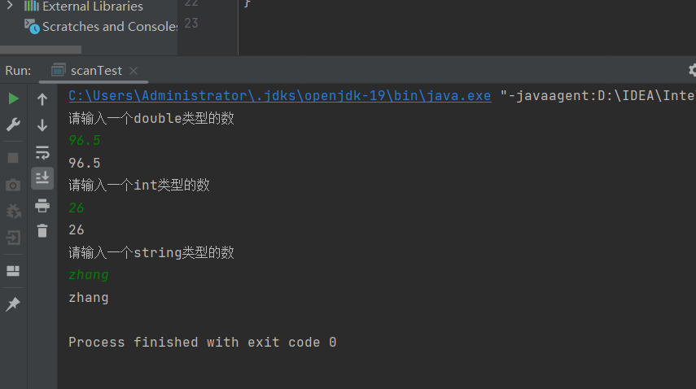Close the scanTest run tab

[134, 71]
